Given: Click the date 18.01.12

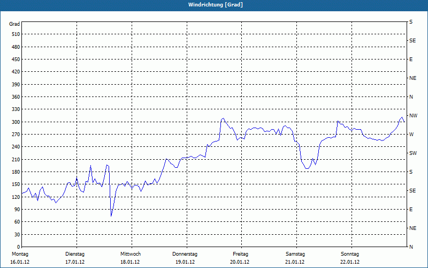Looking at the screenshot, I should click(130, 262).
